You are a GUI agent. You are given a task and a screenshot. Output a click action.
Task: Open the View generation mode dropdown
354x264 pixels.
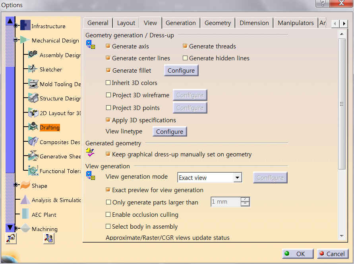click(x=238, y=178)
